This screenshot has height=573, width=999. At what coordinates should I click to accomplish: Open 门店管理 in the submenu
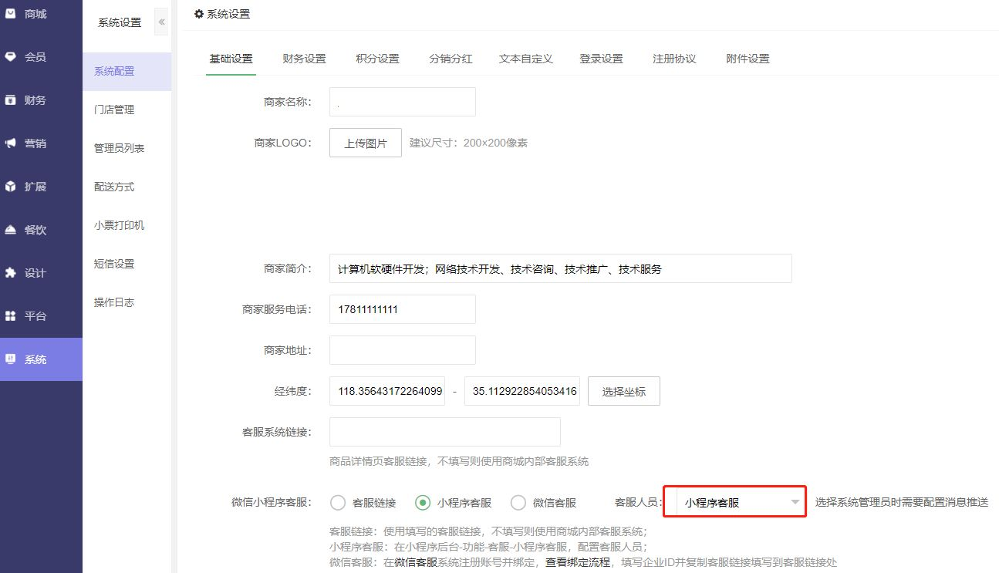click(x=114, y=110)
